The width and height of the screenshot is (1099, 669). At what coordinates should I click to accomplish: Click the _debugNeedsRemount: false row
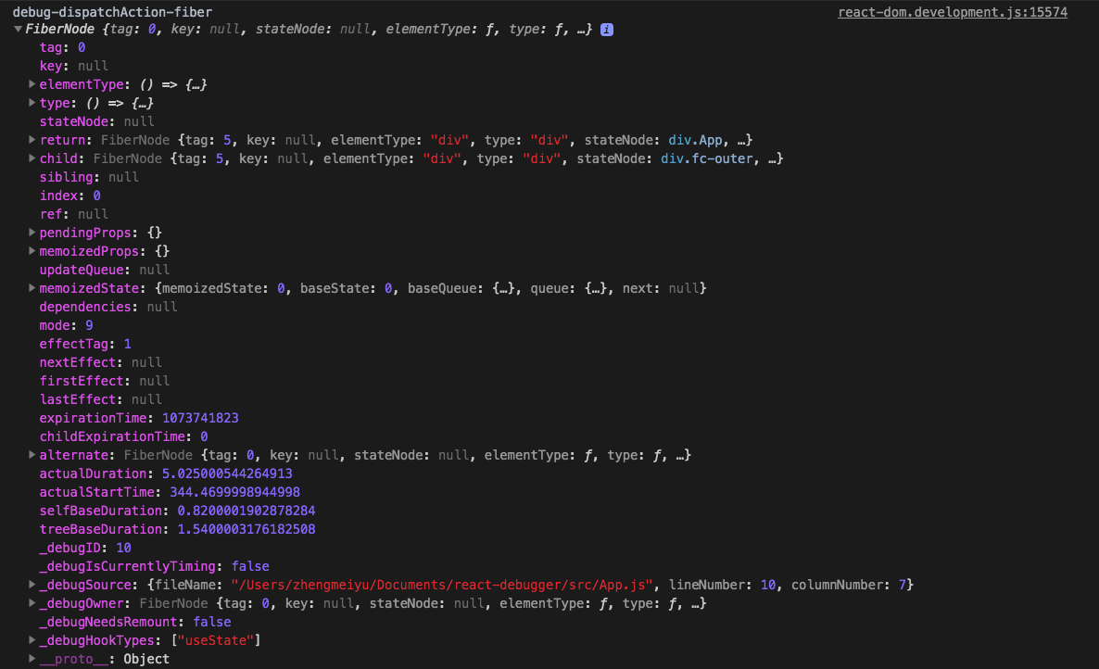pyautogui.click(x=135, y=622)
